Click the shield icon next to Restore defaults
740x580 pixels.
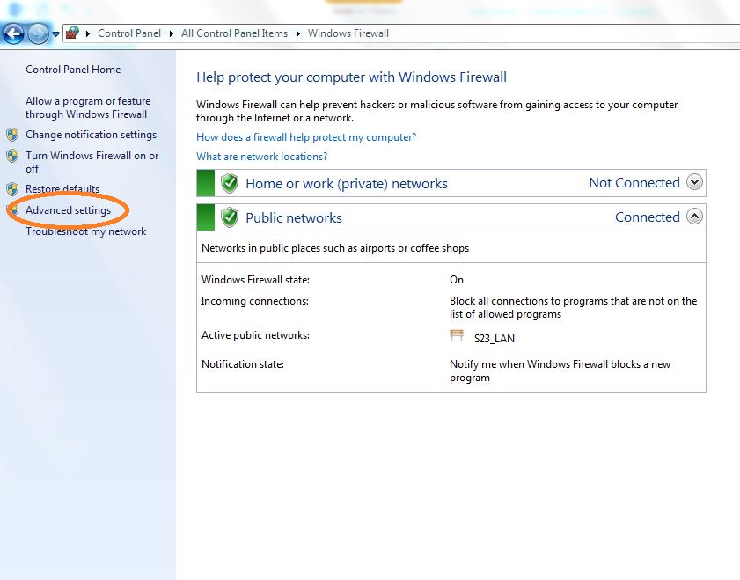coord(12,189)
